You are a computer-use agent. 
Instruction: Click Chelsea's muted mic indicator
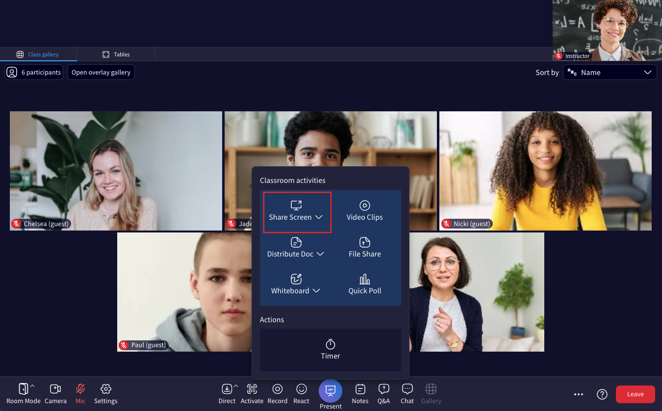point(16,224)
